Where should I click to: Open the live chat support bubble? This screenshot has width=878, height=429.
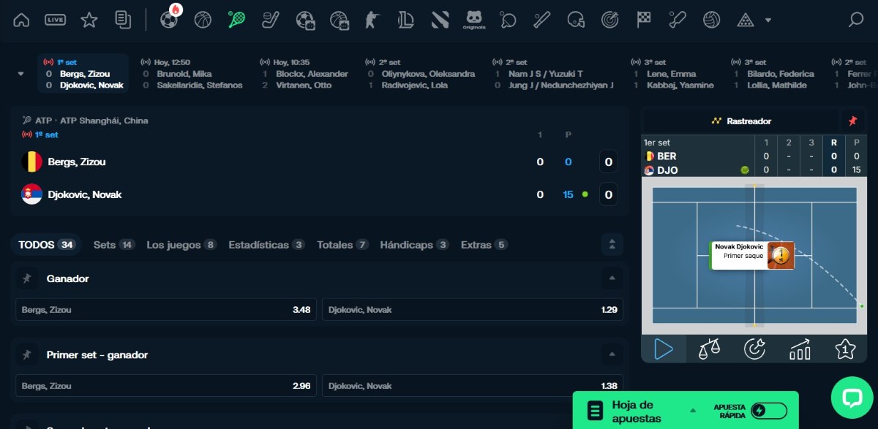click(x=852, y=398)
